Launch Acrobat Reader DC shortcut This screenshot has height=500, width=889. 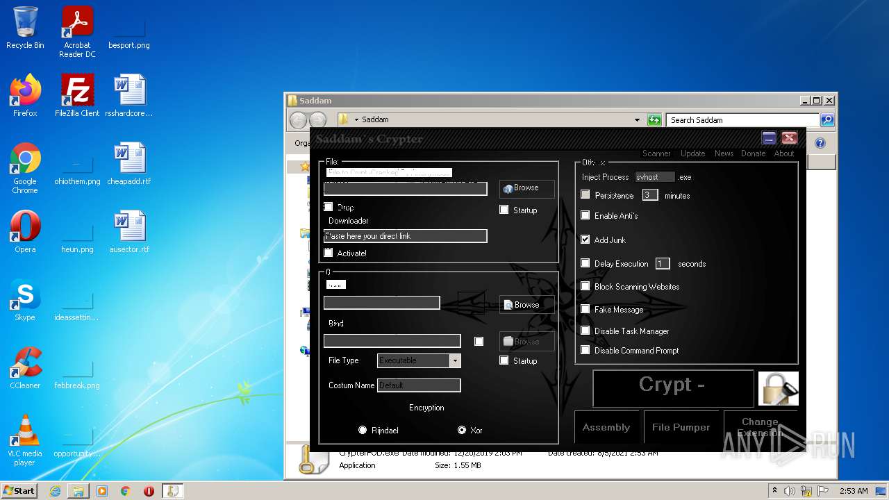pos(77,32)
